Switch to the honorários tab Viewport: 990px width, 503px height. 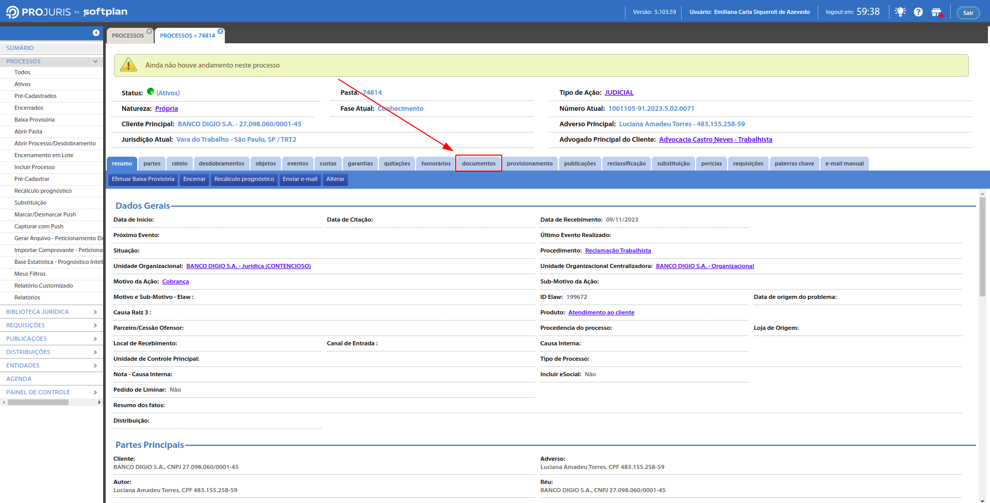436,163
